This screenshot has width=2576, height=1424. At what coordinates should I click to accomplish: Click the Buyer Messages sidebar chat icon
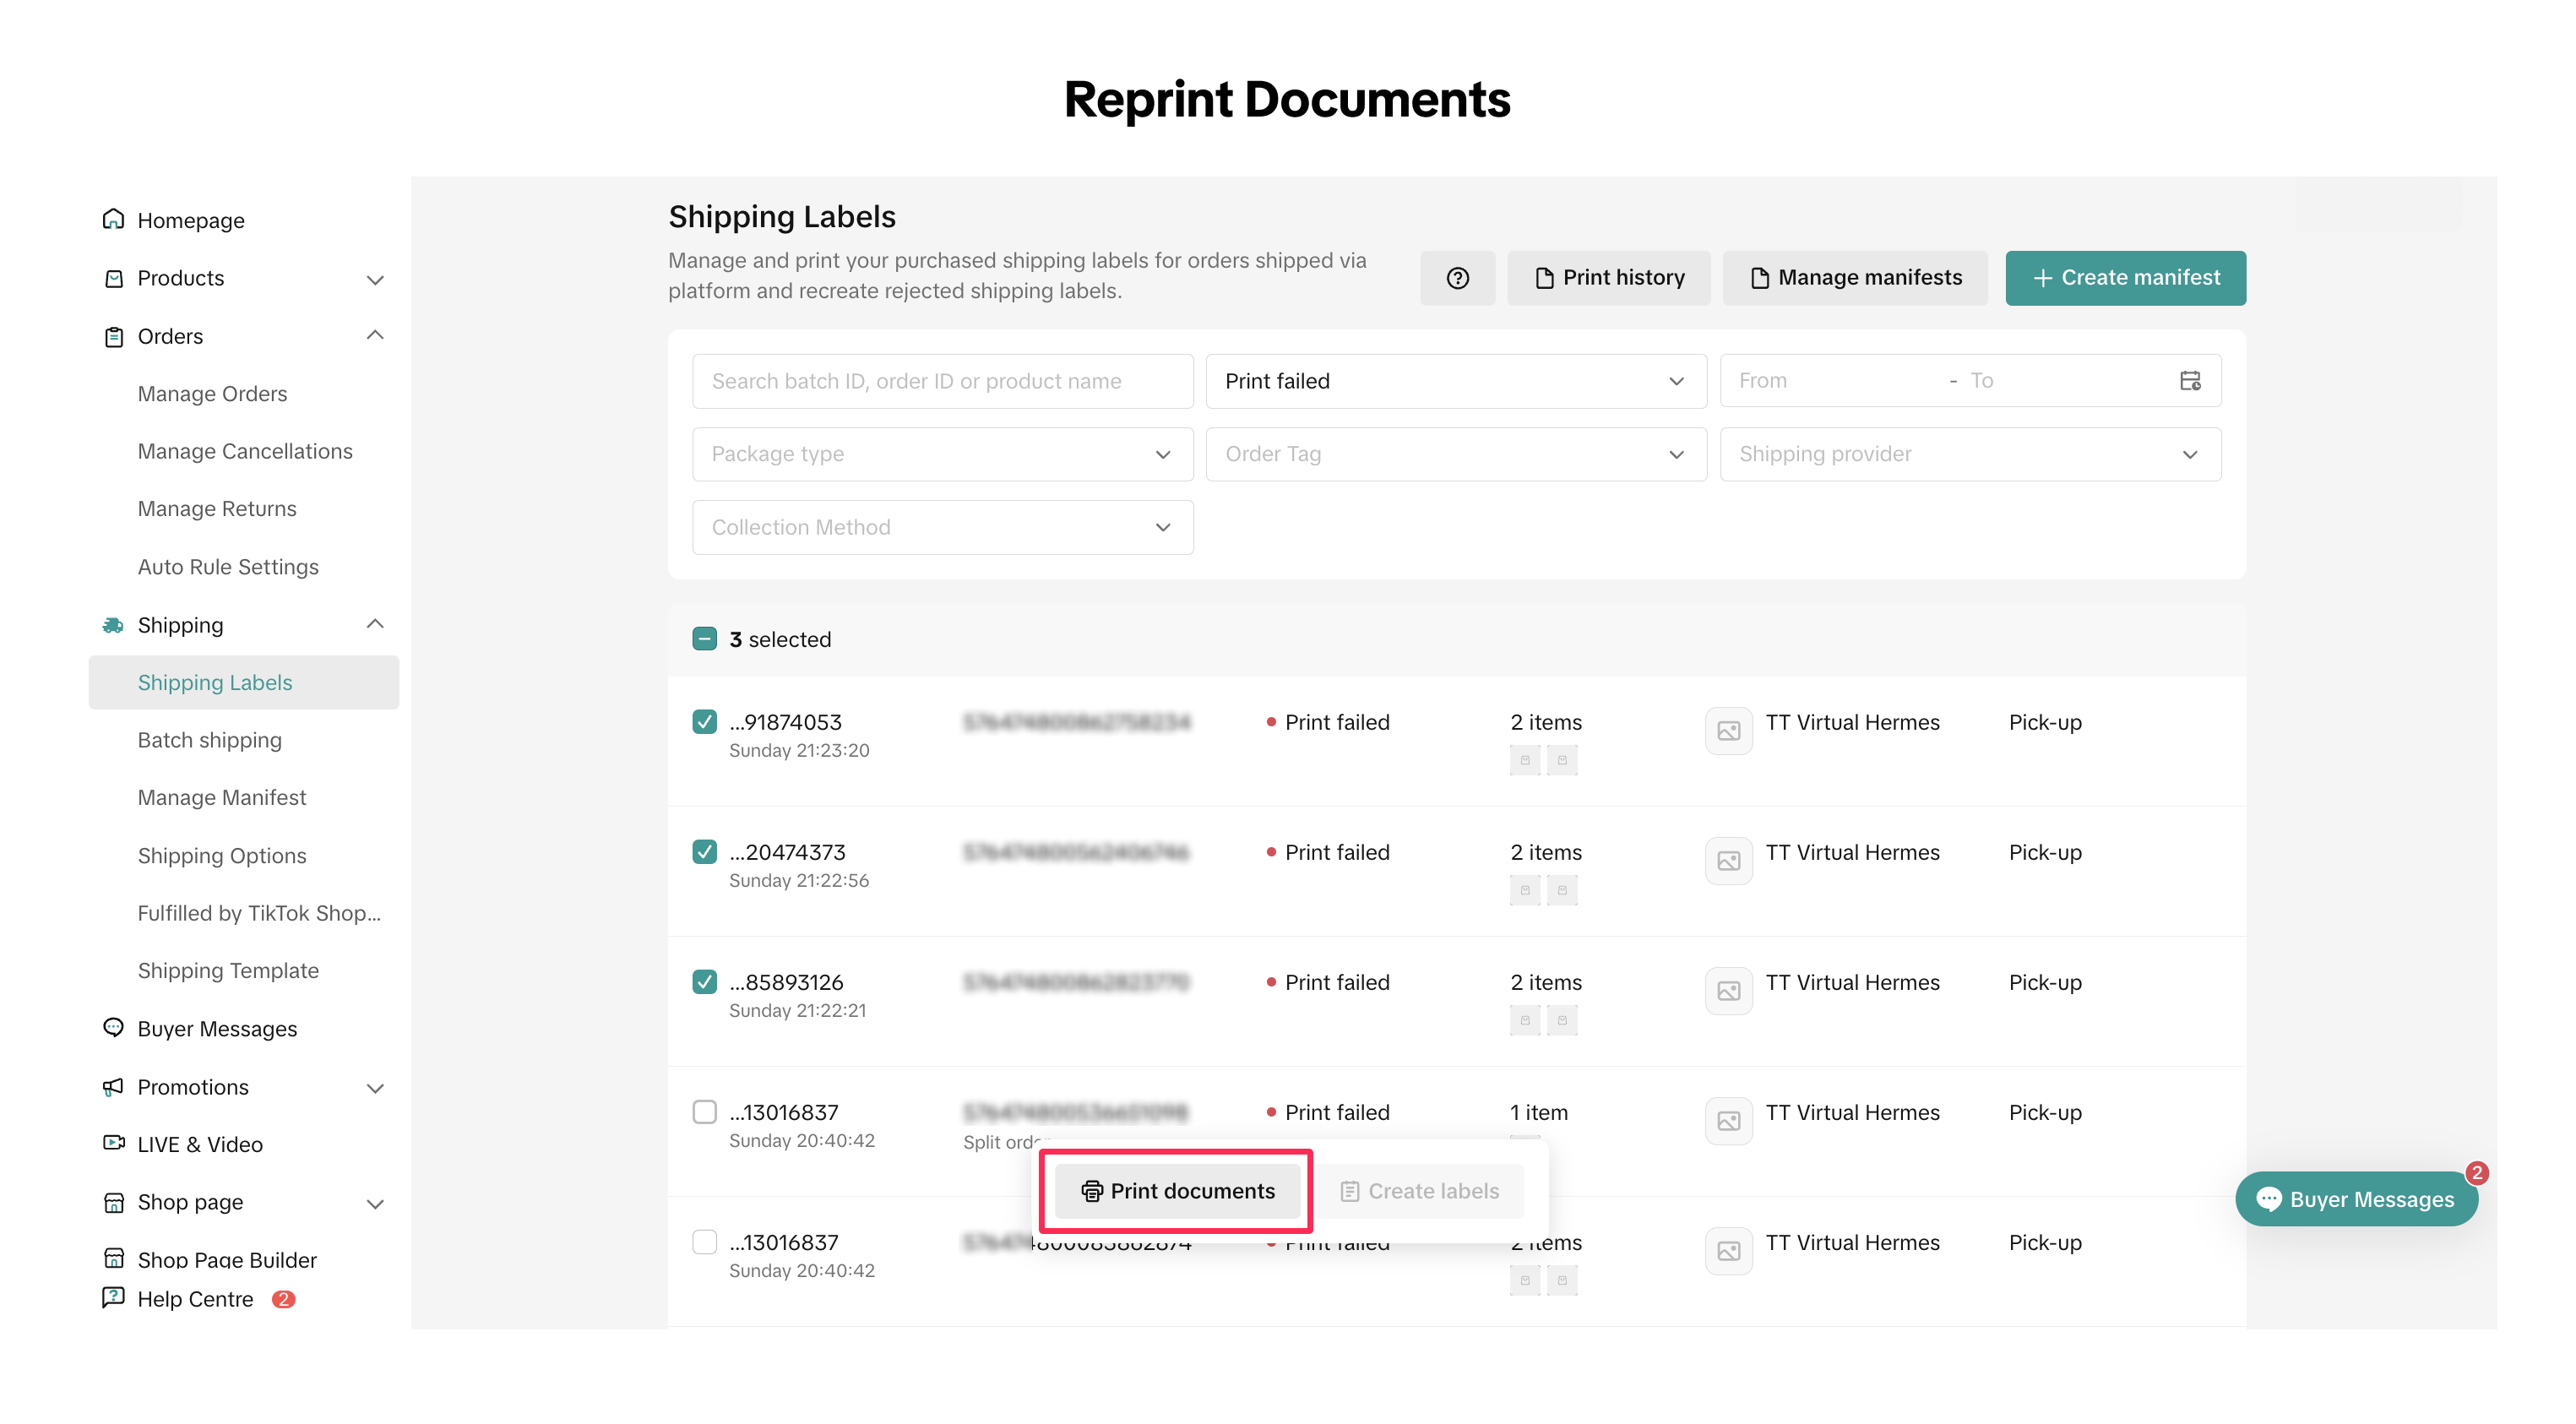(113, 1028)
